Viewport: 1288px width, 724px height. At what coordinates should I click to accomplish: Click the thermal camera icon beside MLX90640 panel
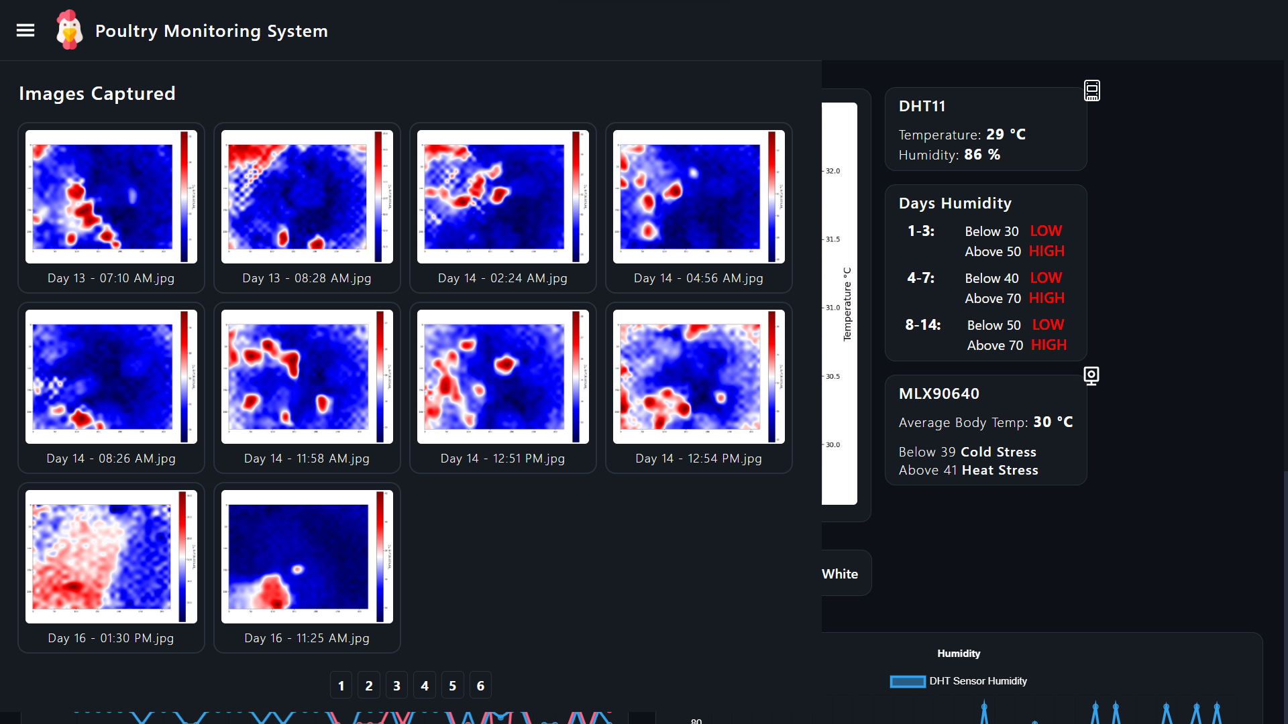point(1091,375)
